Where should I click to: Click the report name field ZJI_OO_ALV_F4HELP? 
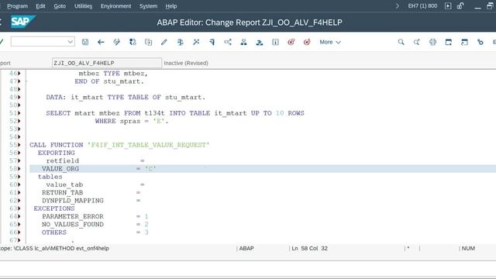point(107,63)
